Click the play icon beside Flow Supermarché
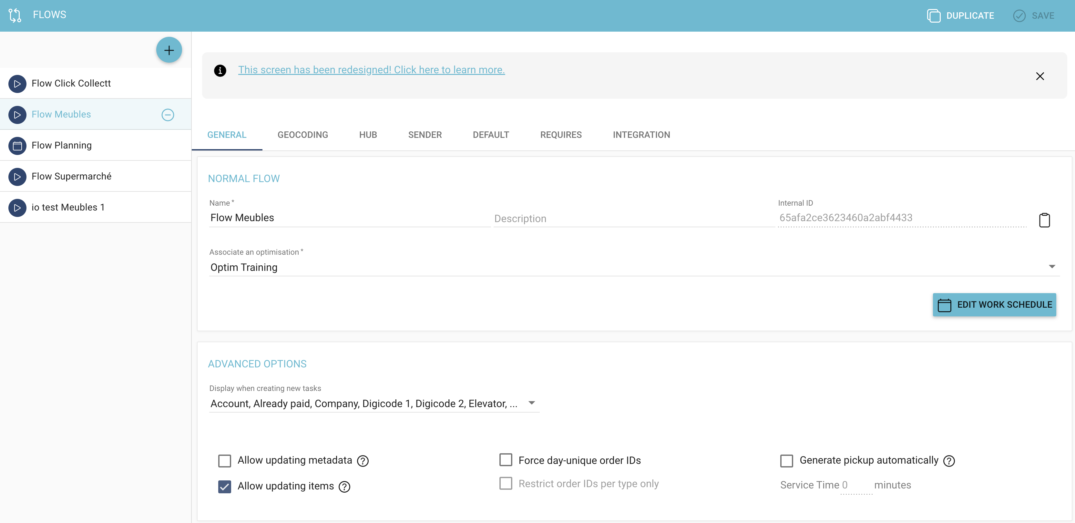The image size is (1075, 523). click(17, 177)
